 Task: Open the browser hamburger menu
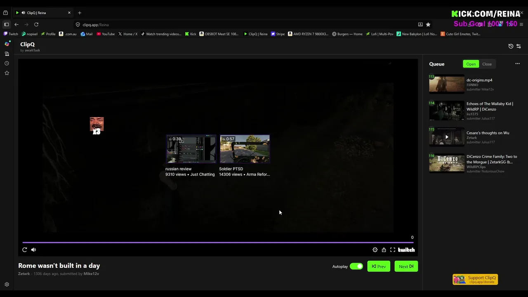coord(521,24)
